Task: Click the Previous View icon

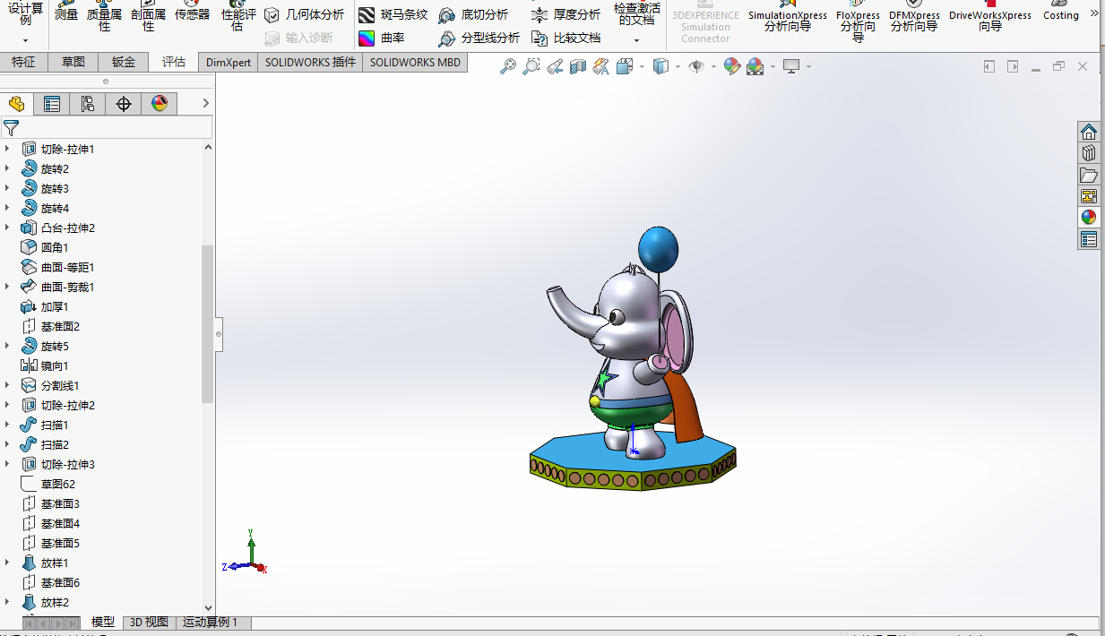Action: click(x=555, y=66)
